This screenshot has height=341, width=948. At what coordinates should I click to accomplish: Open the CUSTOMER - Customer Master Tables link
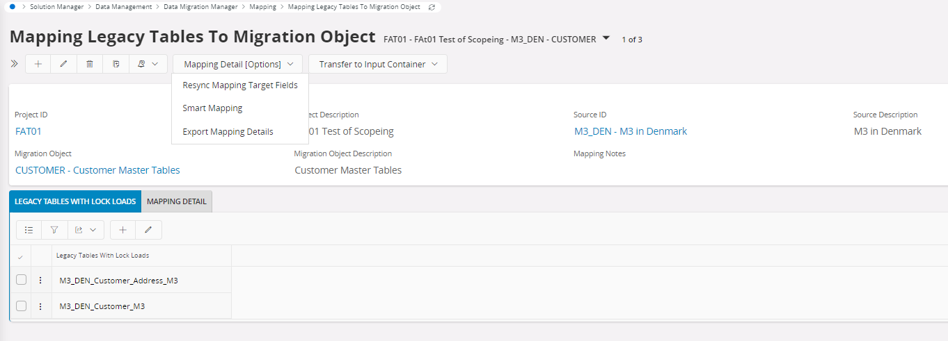coord(97,170)
